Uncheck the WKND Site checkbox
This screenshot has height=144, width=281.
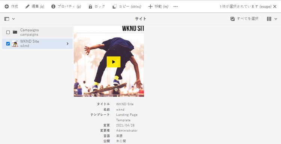(x=8, y=43)
